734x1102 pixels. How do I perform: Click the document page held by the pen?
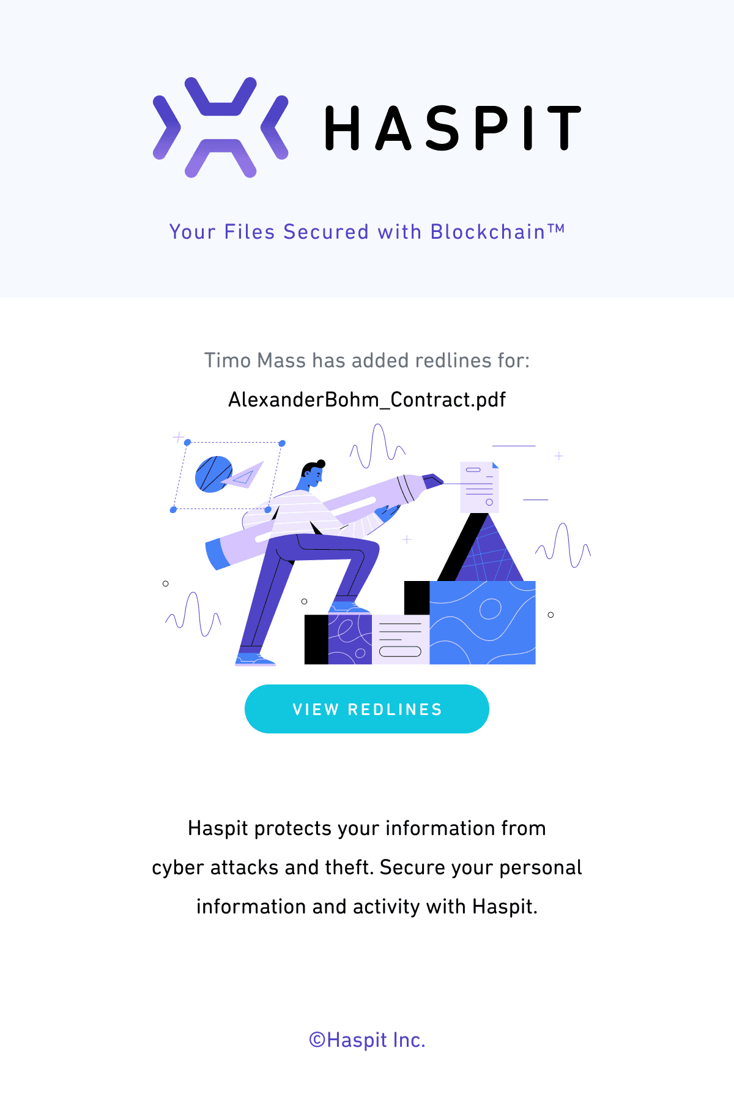pos(478,487)
